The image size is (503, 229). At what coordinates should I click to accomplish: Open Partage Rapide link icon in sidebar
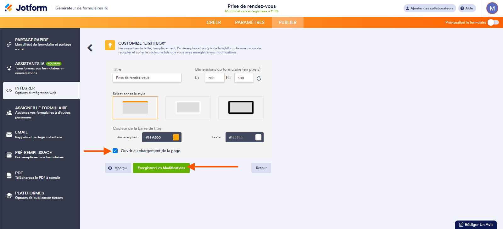(x=9, y=45)
